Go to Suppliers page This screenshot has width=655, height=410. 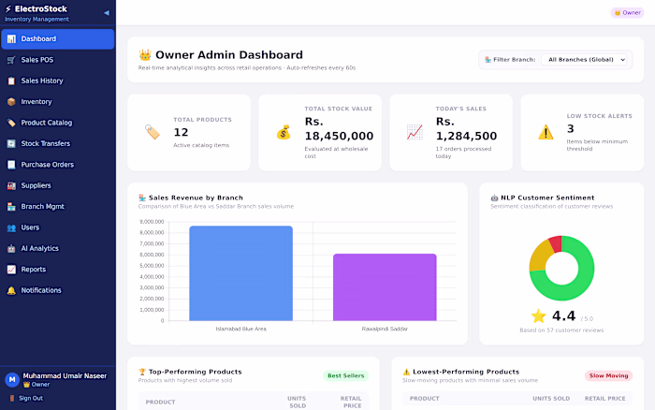pos(58,185)
